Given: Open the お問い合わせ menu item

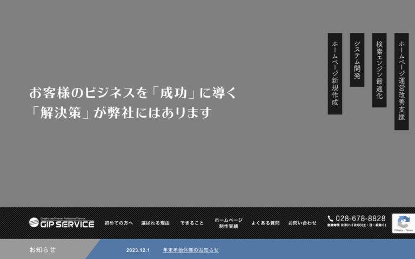Looking at the screenshot, I should pos(302,223).
